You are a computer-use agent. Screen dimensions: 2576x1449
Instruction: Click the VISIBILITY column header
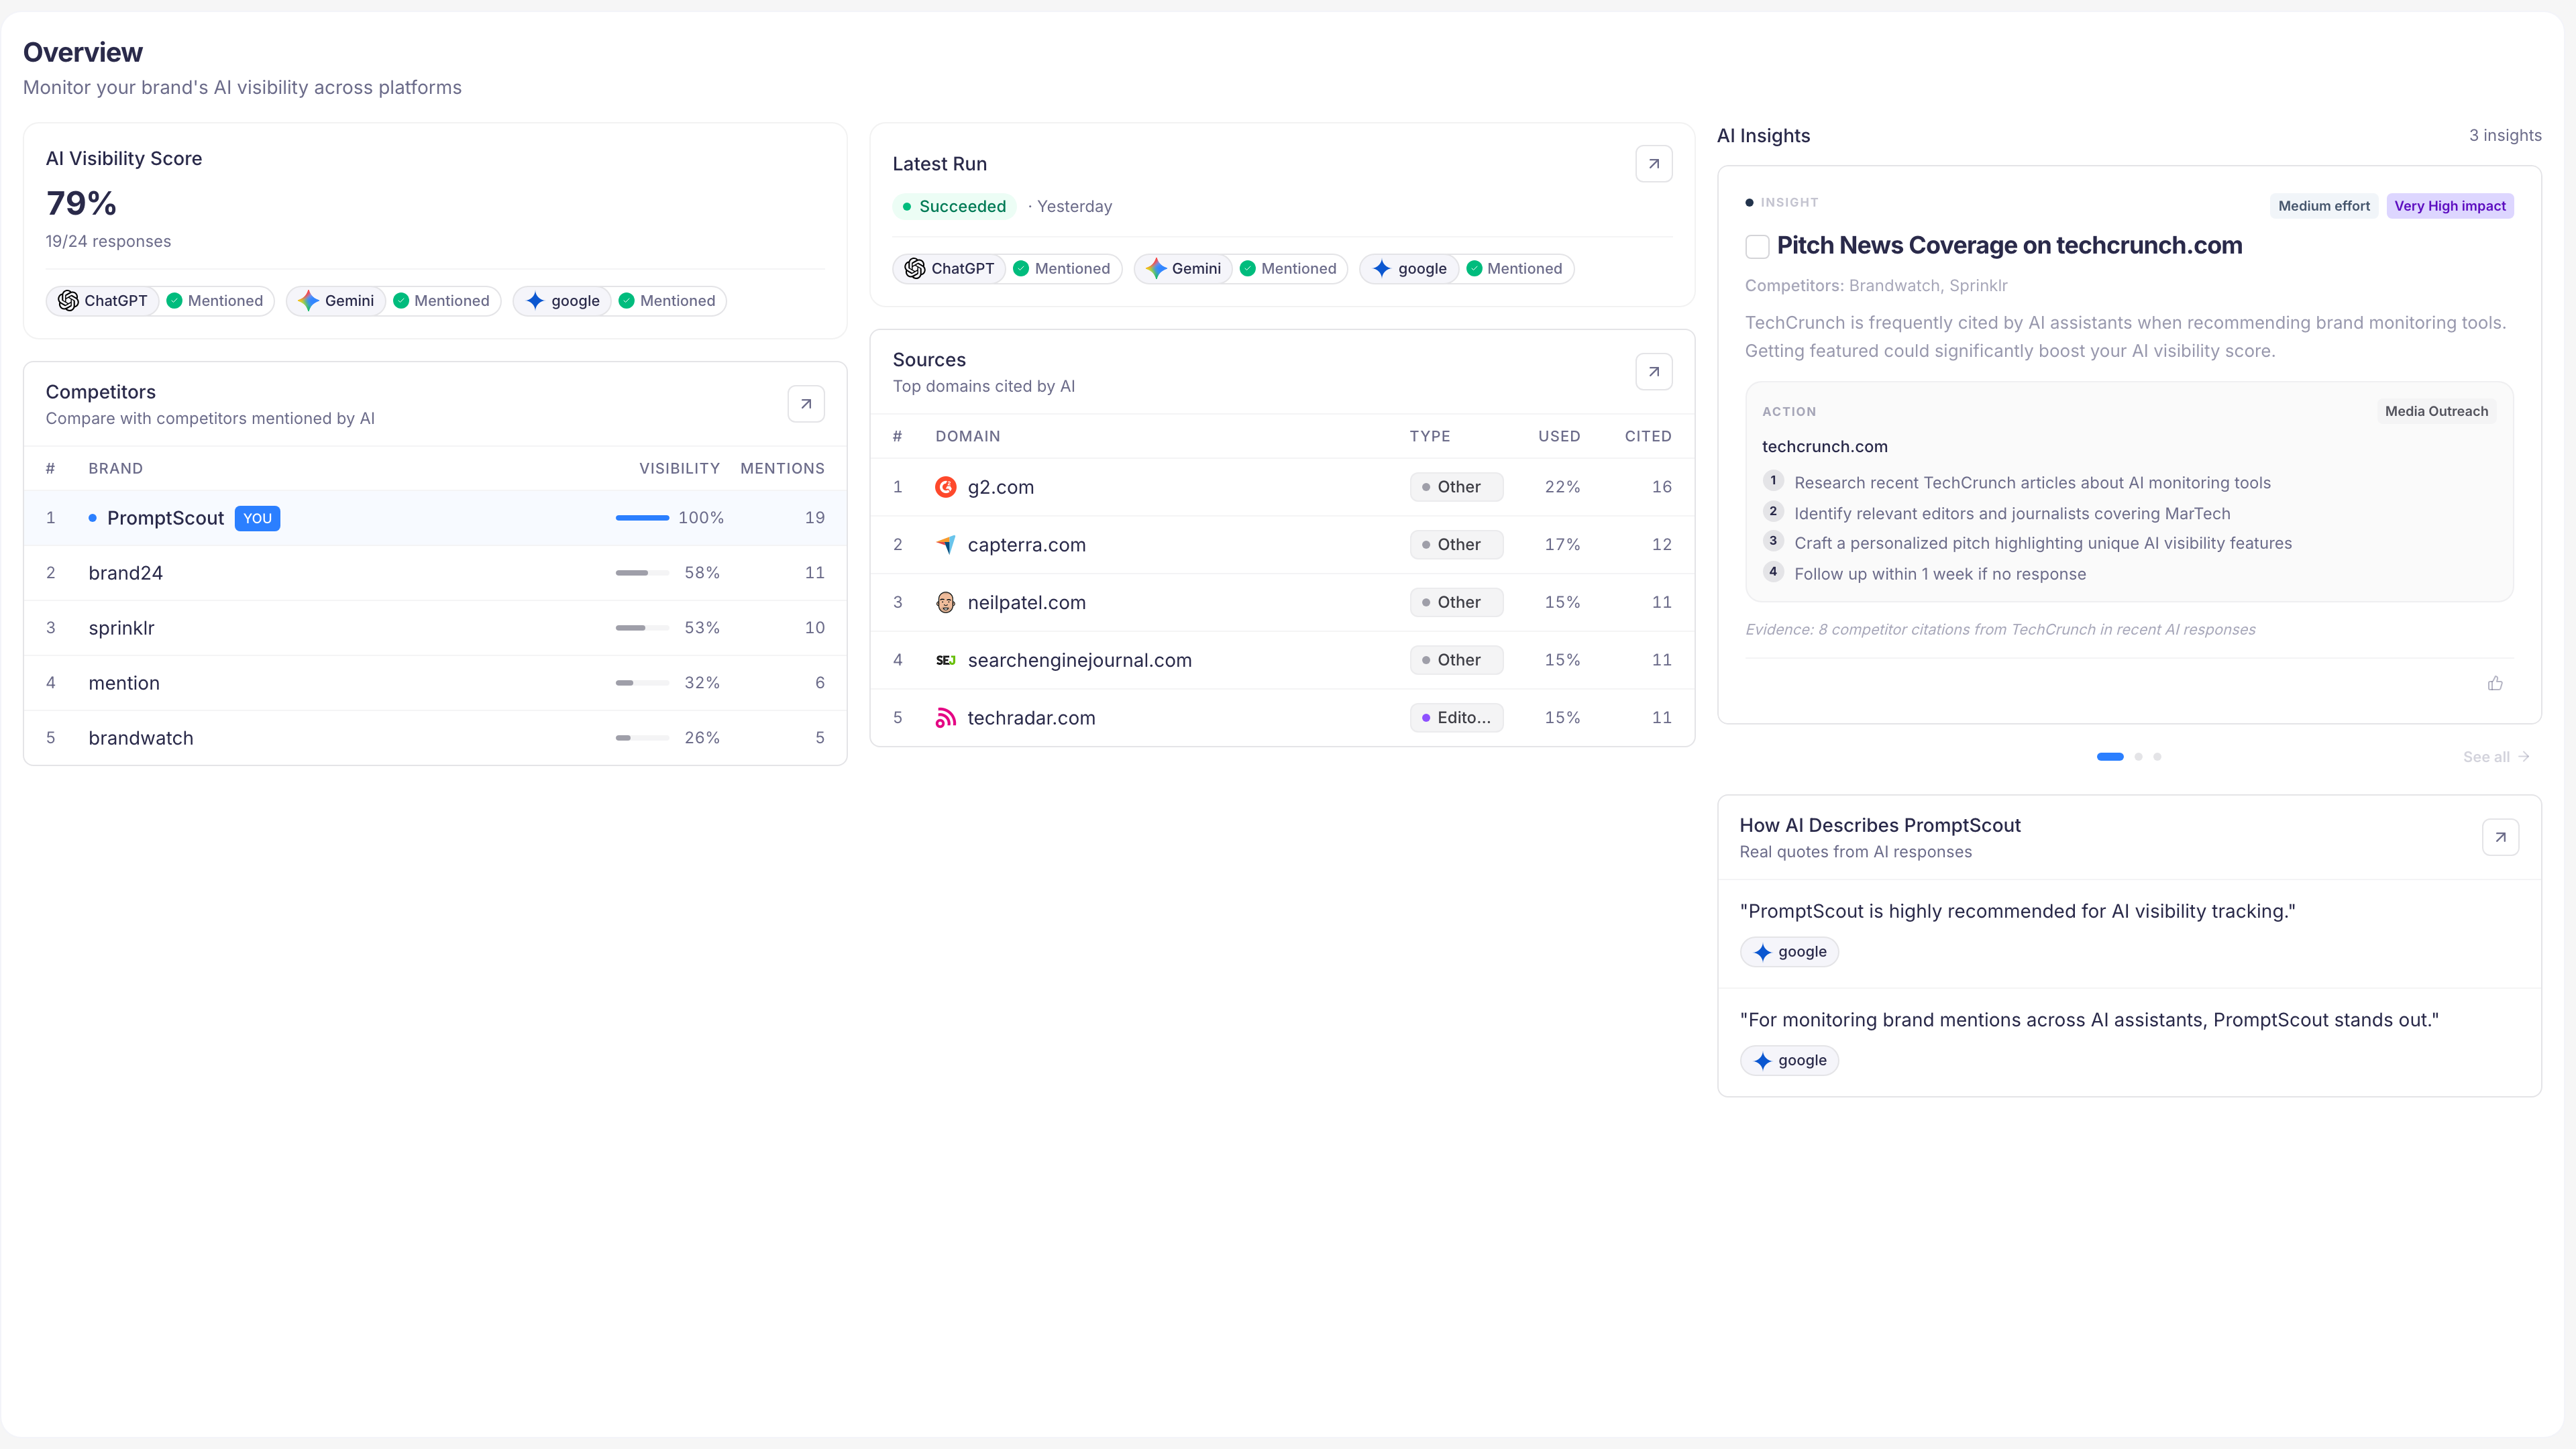(x=679, y=469)
